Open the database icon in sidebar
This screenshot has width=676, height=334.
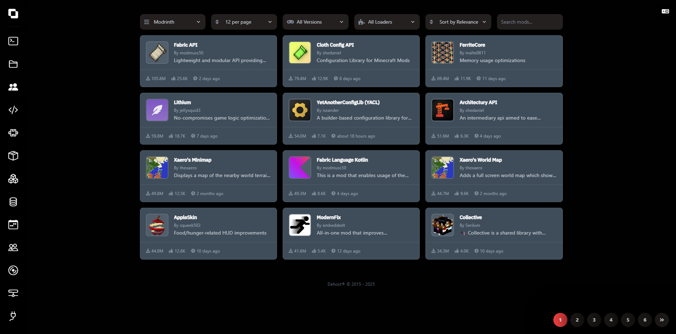[x=13, y=202]
